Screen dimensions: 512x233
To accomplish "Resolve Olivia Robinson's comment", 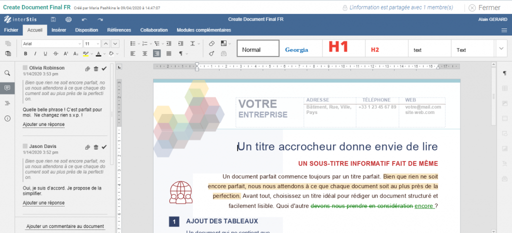I will [x=104, y=68].
